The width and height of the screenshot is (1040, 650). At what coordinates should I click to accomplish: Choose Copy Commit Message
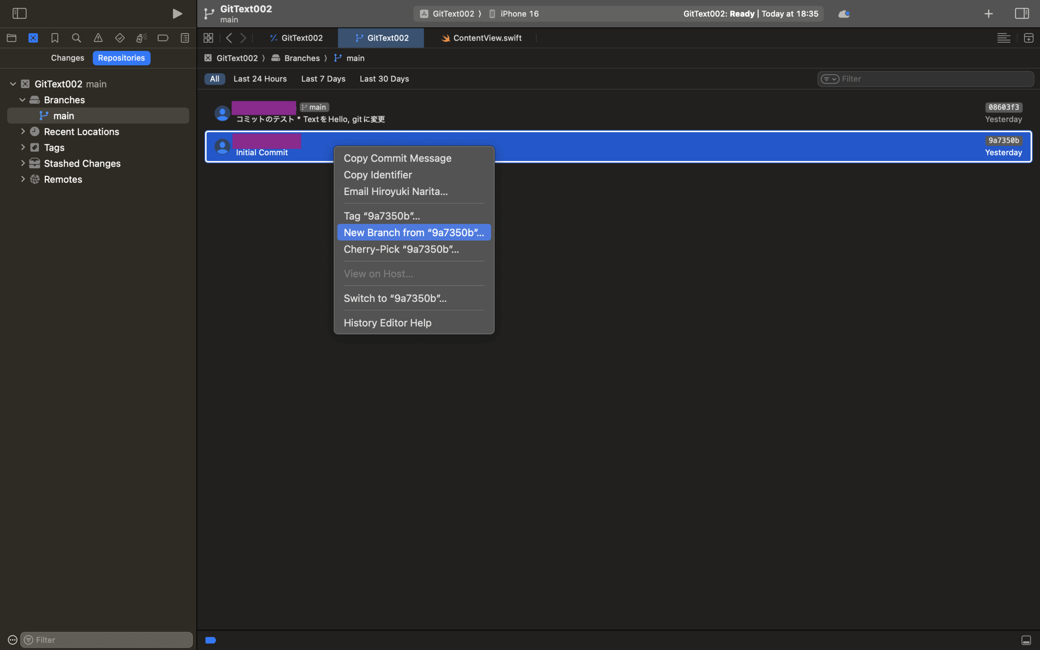click(x=414, y=158)
